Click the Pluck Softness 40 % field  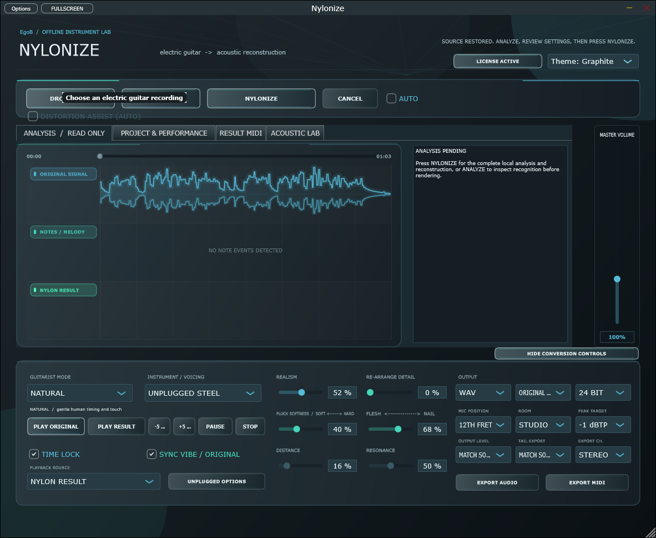coord(342,429)
